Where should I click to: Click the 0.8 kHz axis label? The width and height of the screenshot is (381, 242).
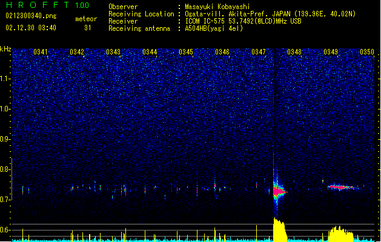tap(5, 169)
